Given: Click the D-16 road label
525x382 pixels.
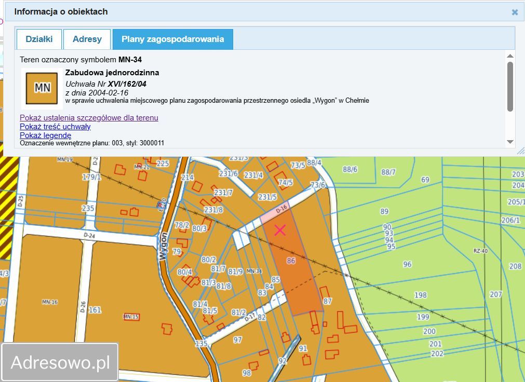Looking at the screenshot, I should pyautogui.click(x=281, y=209).
